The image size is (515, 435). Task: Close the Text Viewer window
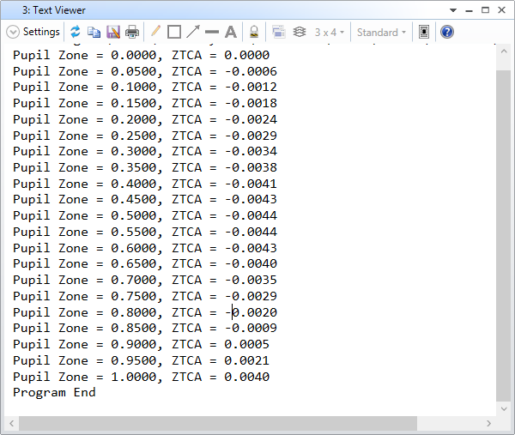point(501,10)
